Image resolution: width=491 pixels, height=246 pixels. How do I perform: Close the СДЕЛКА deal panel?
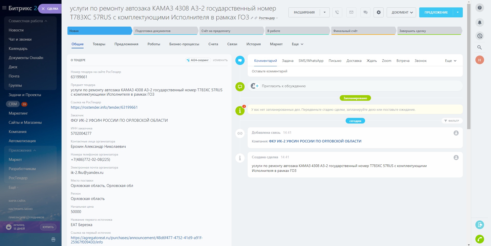(43, 9)
